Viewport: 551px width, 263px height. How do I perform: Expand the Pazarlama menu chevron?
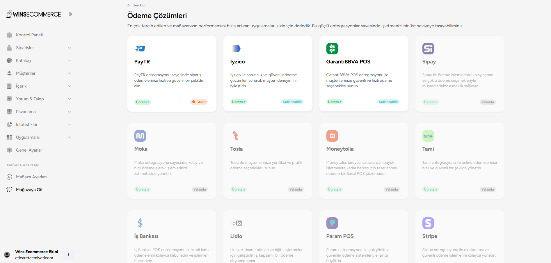pos(70,112)
